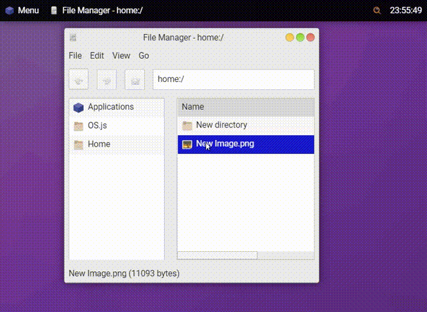Click the File Manager panel icon
Viewport: 427px width, 312px height.
(x=54, y=11)
